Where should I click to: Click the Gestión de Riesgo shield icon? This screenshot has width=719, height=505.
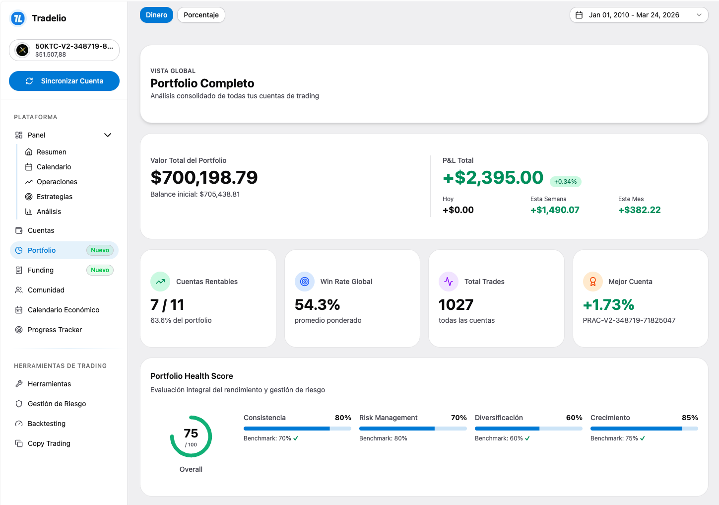19,404
